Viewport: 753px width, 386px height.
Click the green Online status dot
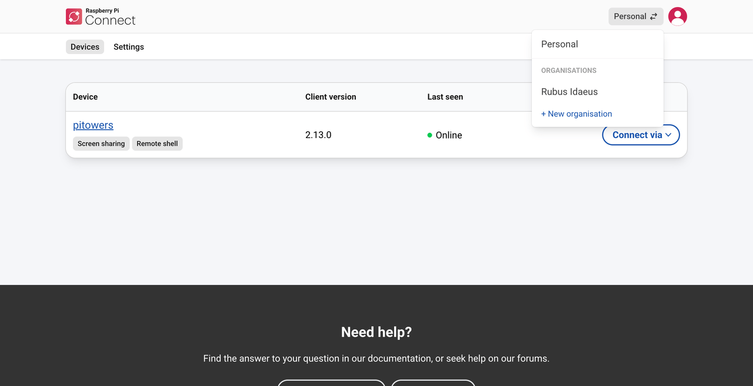click(430, 135)
